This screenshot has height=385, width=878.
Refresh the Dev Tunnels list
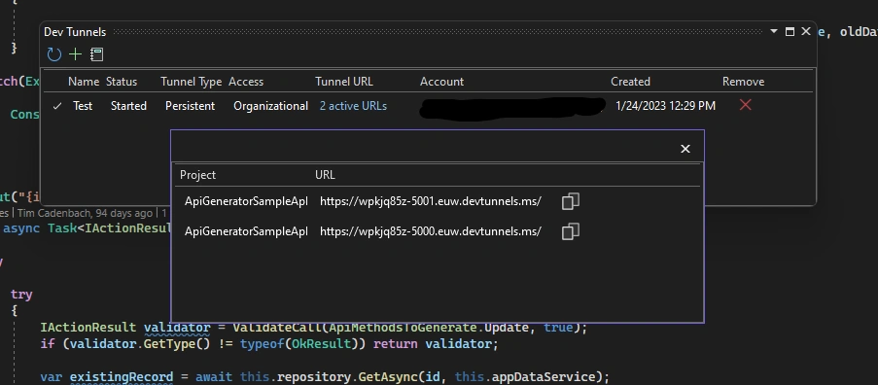coord(53,54)
